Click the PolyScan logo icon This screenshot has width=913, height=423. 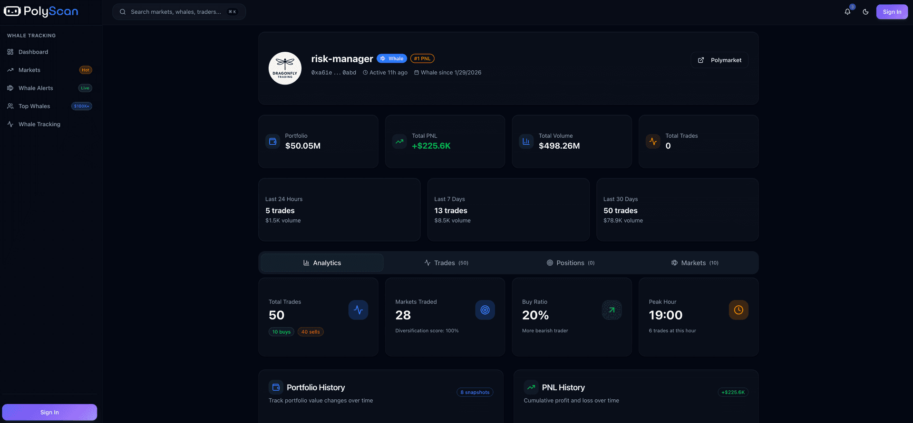coord(12,11)
